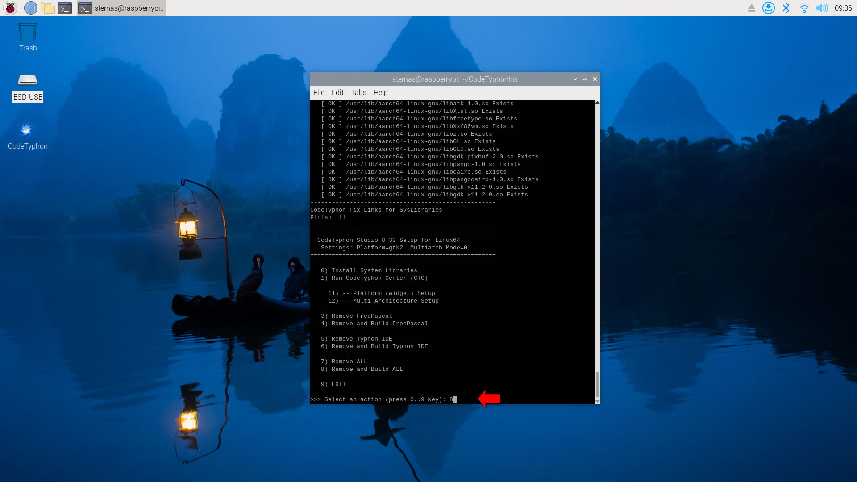
Task: Click the volume speaker icon
Action: [x=822, y=8]
